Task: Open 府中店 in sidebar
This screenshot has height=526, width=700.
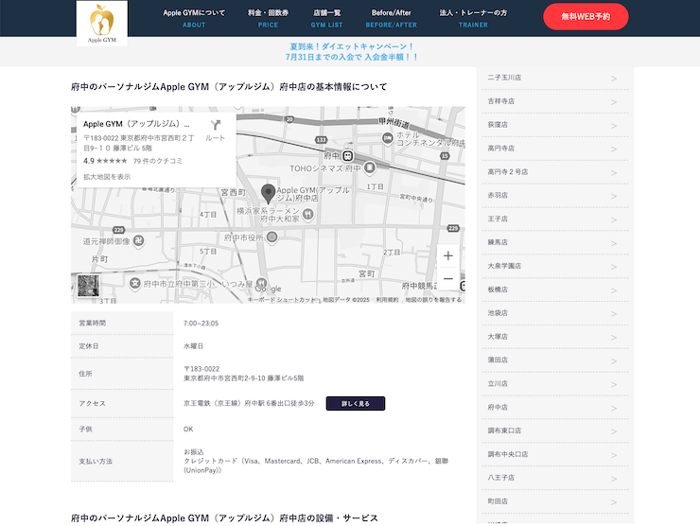Action: click(x=555, y=407)
